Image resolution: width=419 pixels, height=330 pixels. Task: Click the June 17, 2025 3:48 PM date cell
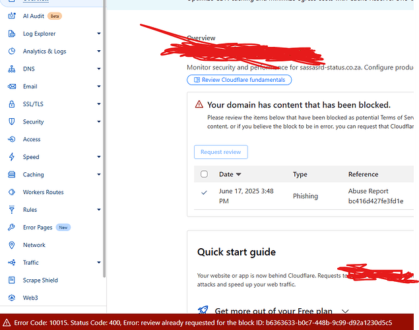(246, 196)
